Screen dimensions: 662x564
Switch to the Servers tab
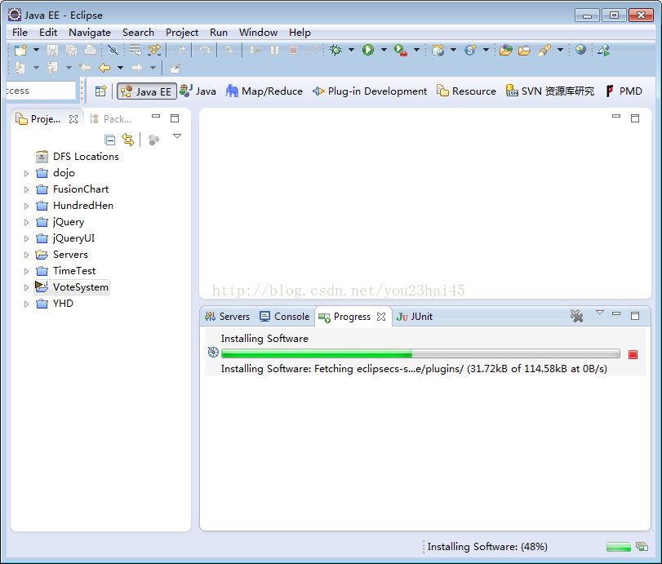coord(228,317)
